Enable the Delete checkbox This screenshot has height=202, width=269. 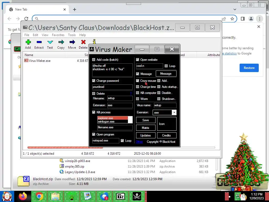(94, 93)
